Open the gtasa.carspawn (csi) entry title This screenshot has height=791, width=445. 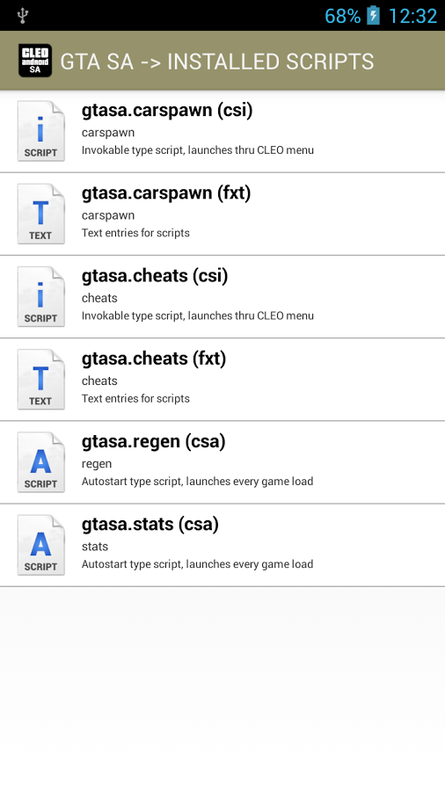coord(167,111)
